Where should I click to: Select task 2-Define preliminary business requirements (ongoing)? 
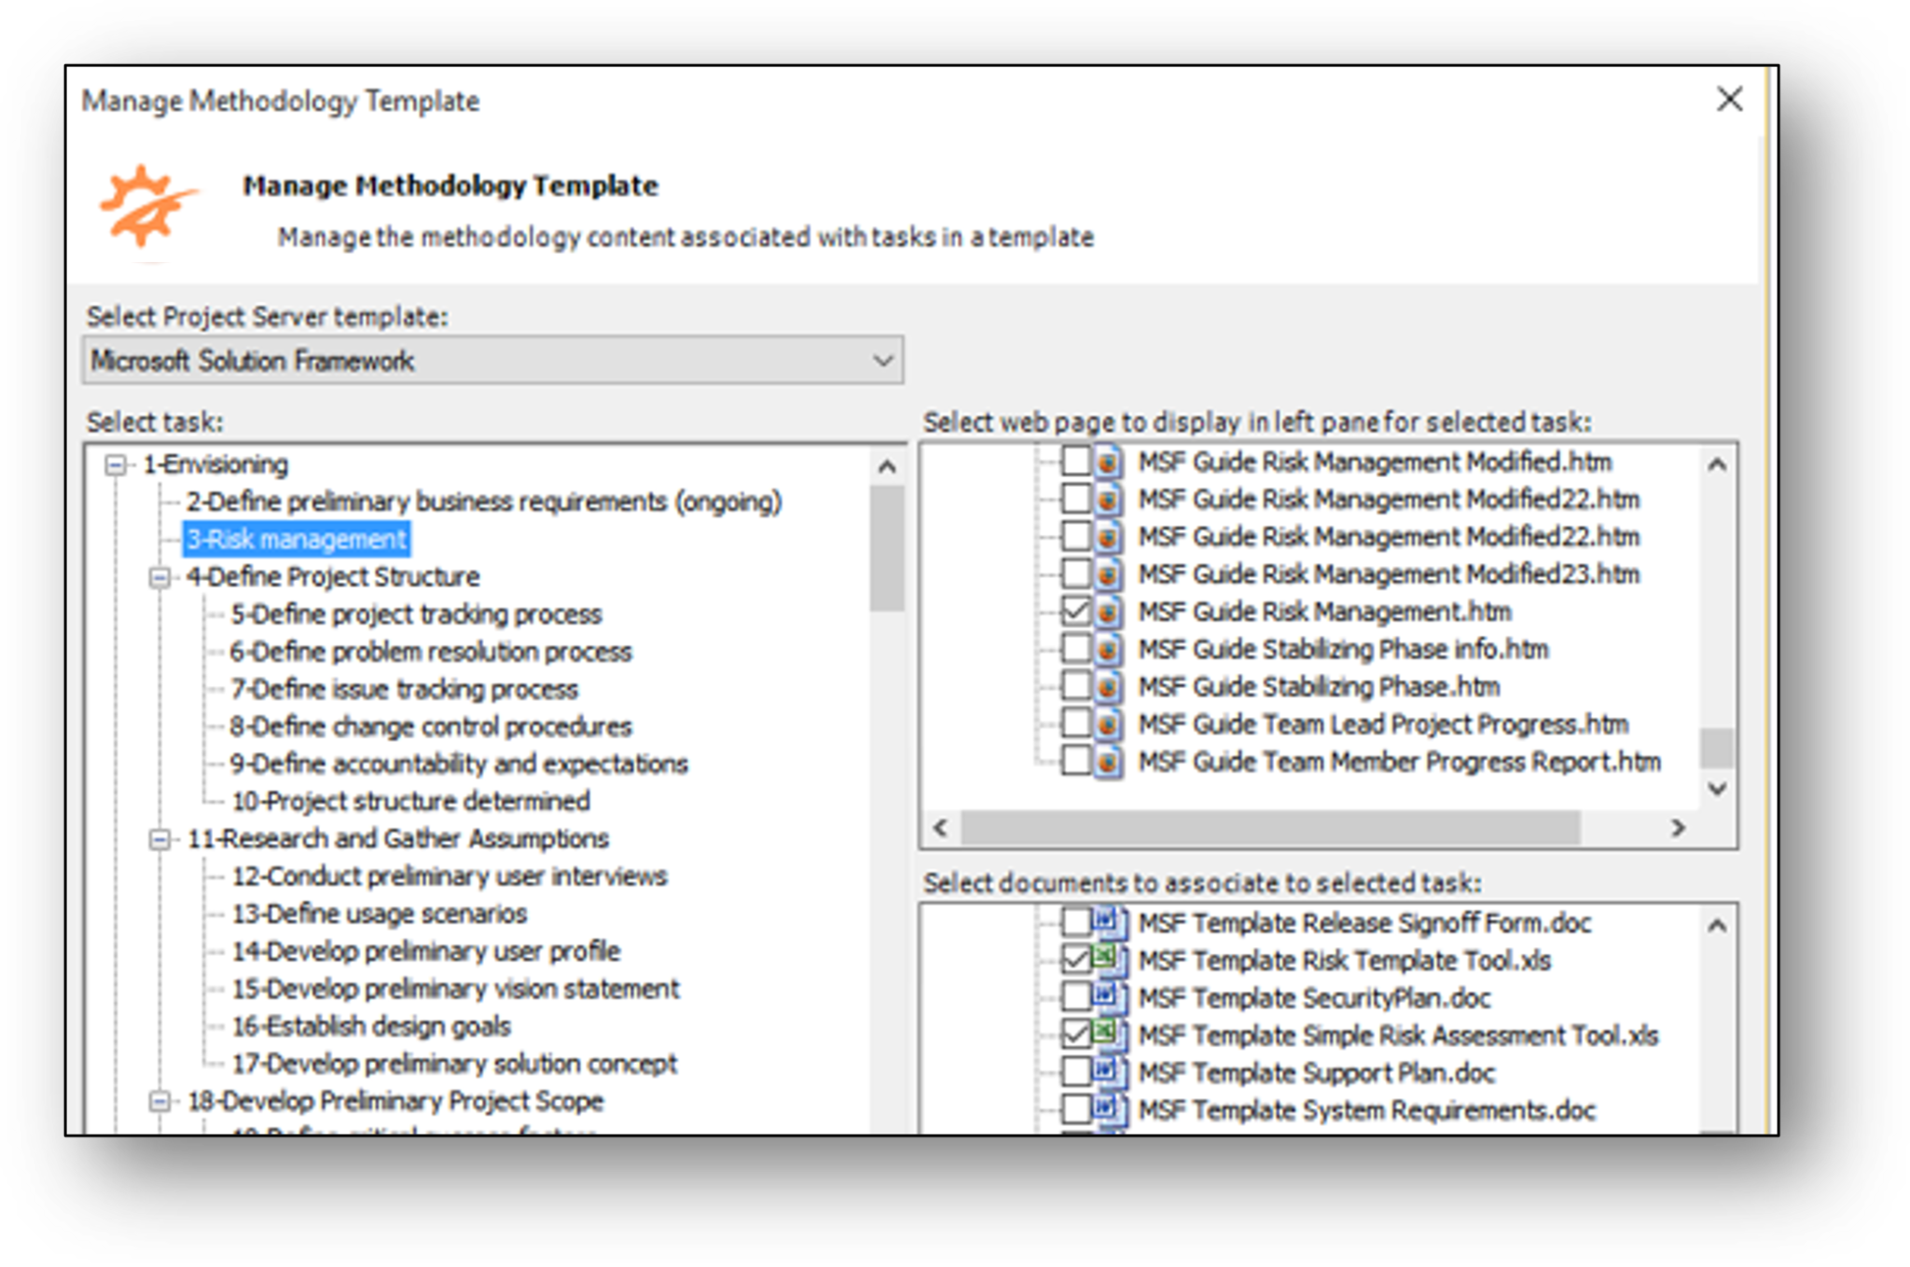[483, 502]
